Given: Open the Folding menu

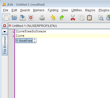Looking at the screenshot, I should pos(53,10).
